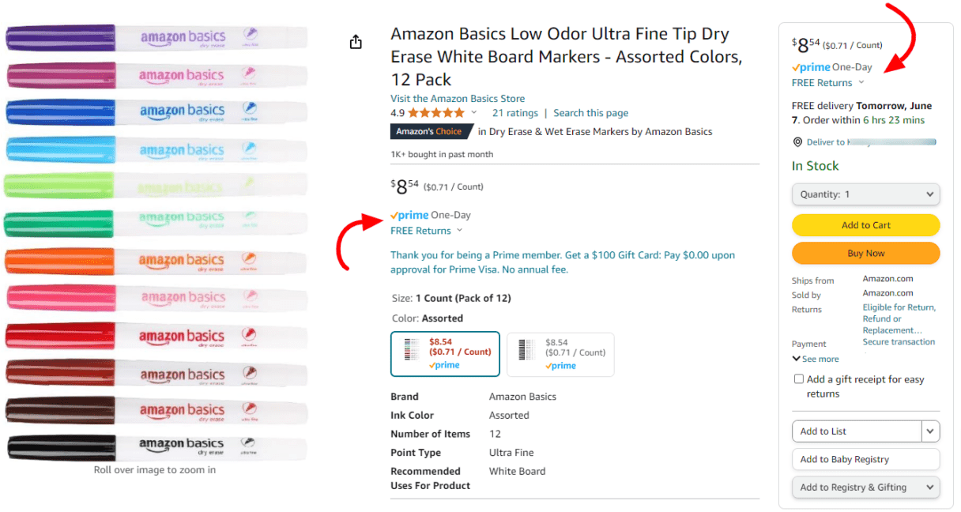Select the second color variant option

point(560,353)
